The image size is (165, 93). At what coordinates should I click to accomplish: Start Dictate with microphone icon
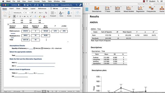pos(69,13)
